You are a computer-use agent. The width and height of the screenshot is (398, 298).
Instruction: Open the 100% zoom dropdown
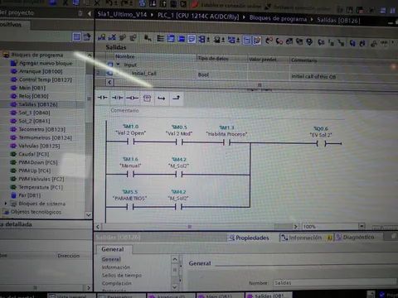(x=362, y=226)
